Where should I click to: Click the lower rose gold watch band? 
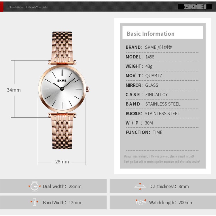pos(62,132)
